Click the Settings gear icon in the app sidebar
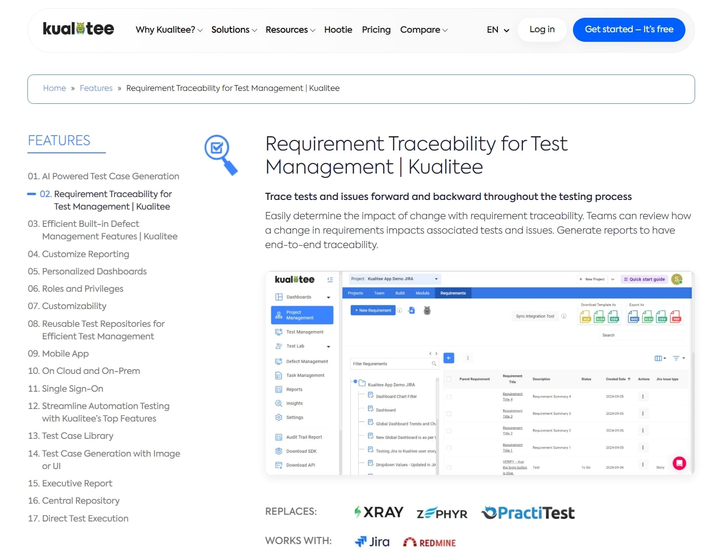Screen dimensions: 723x558 coord(279,417)
